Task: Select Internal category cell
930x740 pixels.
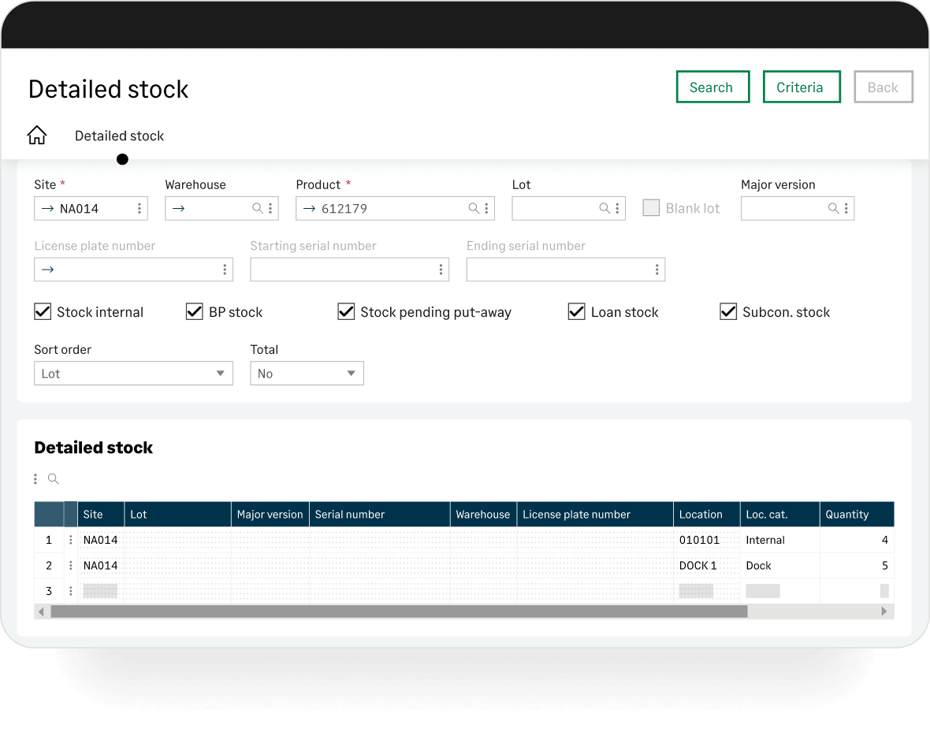Action: (x=780, y=540)
